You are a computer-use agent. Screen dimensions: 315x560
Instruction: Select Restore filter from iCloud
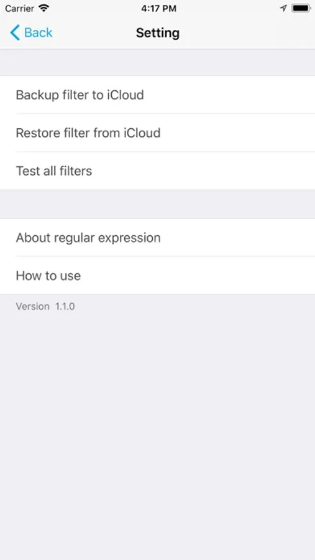(x=157, y=133)
